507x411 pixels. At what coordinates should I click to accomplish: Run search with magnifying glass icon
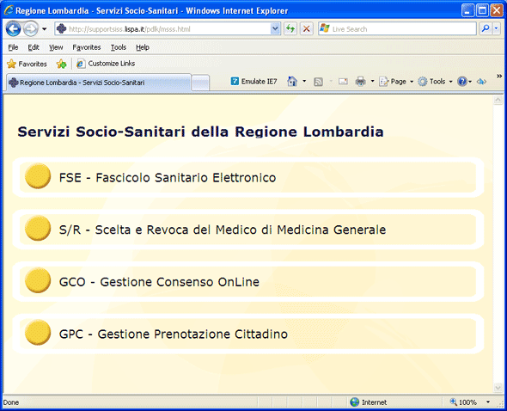pyautogui.click(x=486, y=29)
